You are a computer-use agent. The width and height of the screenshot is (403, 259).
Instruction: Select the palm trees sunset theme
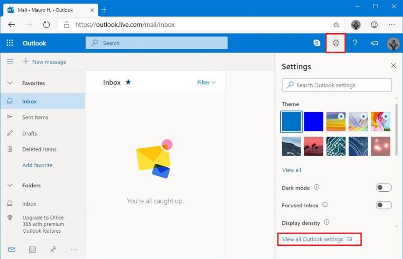point(313,146)
